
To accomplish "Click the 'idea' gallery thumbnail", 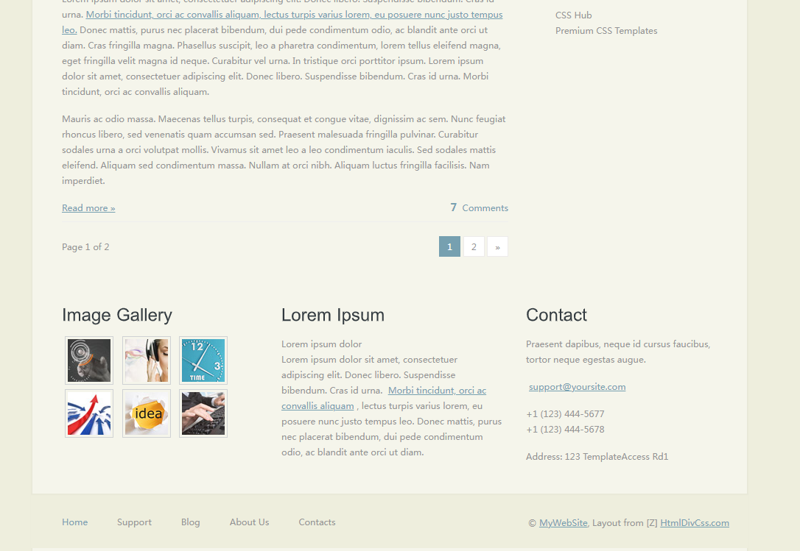I will [x=147, y=413].
